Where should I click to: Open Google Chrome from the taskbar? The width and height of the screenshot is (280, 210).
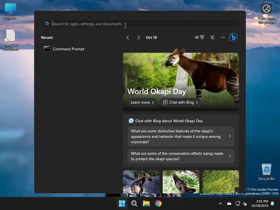(158, 203)
